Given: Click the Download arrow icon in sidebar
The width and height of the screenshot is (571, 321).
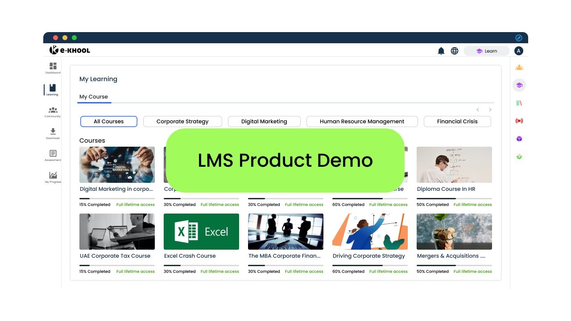Looking at the screenshot, I should pyautogui.click(x=53, y=132).
